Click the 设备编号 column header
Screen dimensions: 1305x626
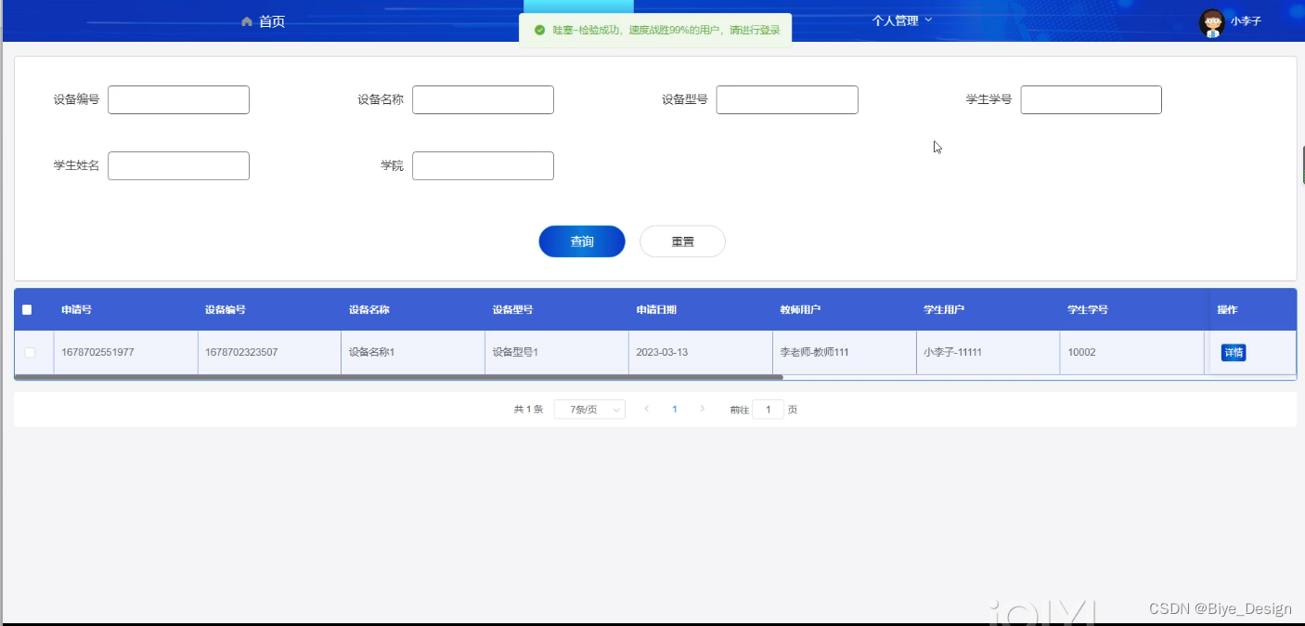[x=226, y=309]
